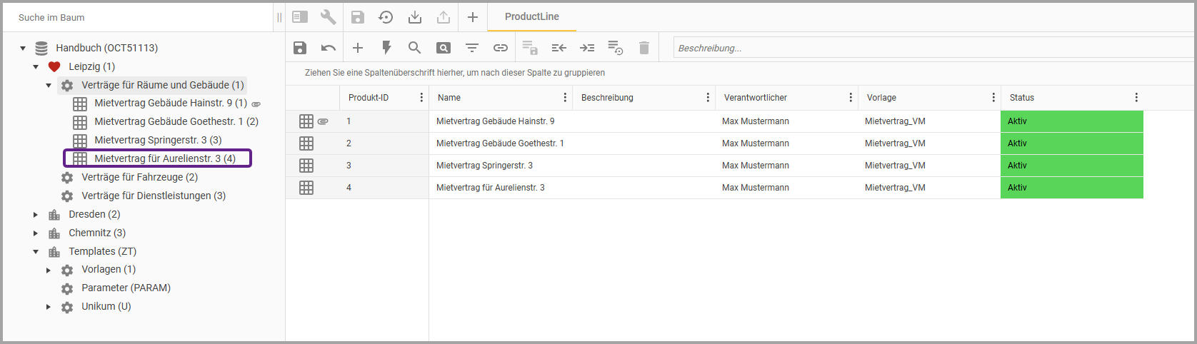Switch to the ProductLine tab
Screen dimensions: 1197x344
531,16
